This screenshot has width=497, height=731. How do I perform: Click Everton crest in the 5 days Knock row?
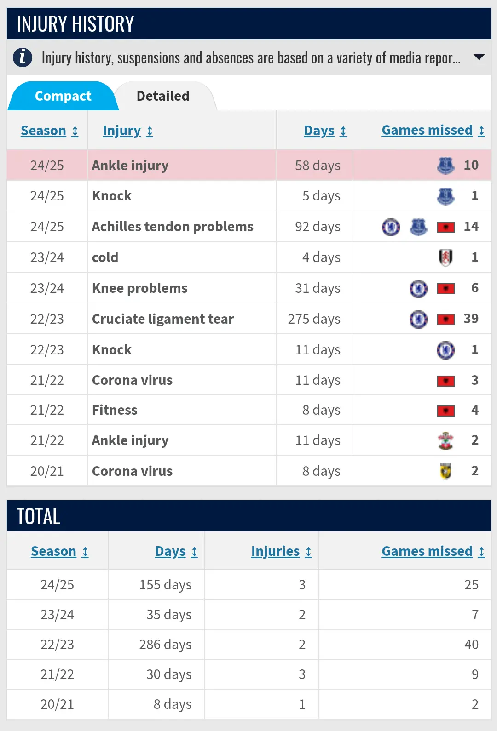point(445,196)
